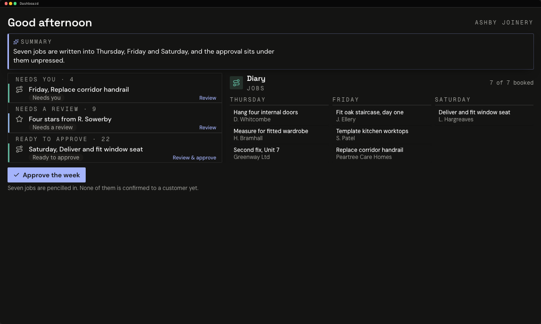Click the Needs you status pill
The width and height of the screenshot is (541, 324).
[x=47, y=97]
